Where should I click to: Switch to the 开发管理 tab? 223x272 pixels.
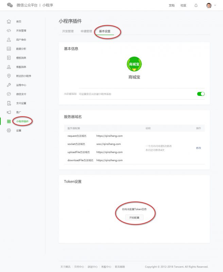pos(68,31)
